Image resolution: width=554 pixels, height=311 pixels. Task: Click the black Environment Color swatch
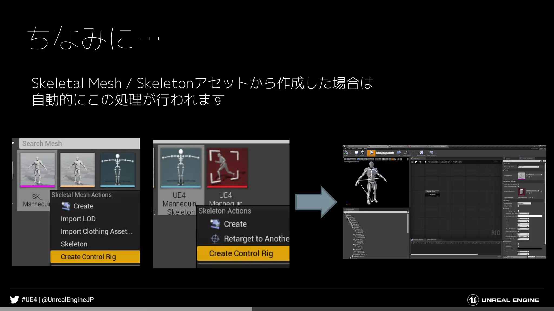click(530, 249)
